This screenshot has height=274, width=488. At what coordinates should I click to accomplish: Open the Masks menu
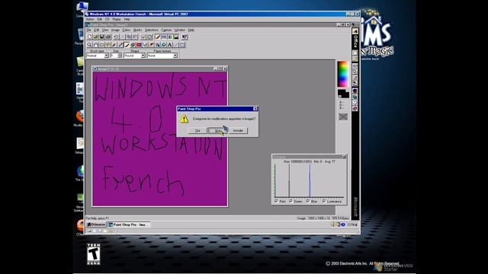[x=137, y=30]
